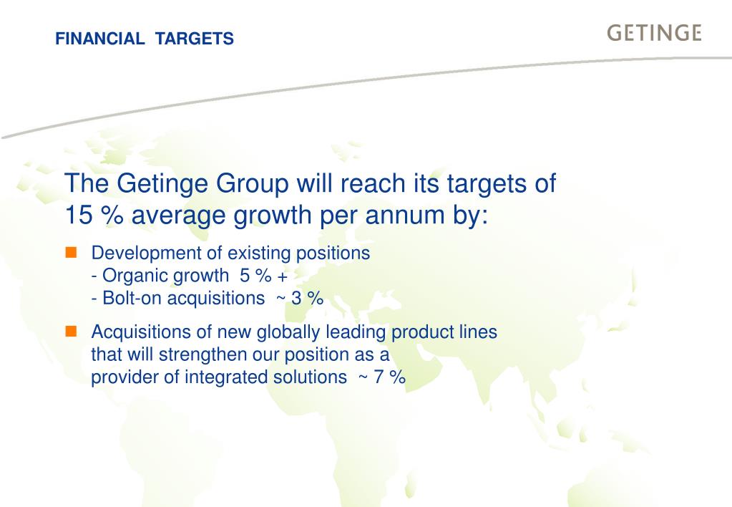Click the line 'Acquisitions of new globally leading product lines'
This screenshot has width=732, height=507.
click(294, 332)
